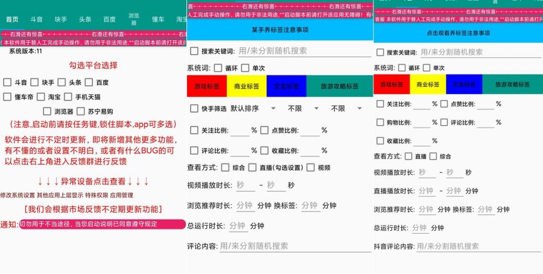The width and height of the screenshot is (543, 274).
Task: Tick 搜索关键词 checkbox in right phone screen
Action: tap(380, 52)
